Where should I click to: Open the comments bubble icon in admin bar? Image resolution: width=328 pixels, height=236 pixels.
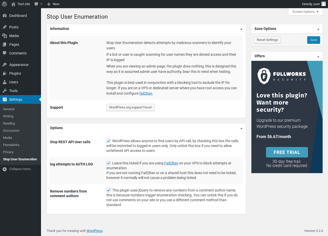point(36,4)
